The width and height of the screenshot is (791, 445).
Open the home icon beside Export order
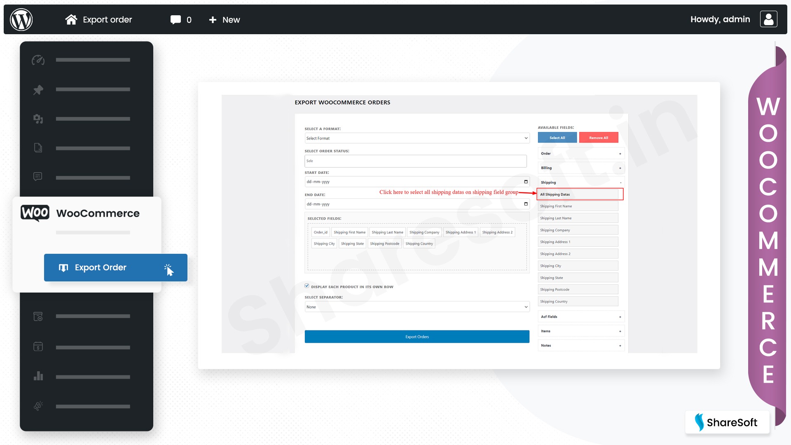coord(71,19)
